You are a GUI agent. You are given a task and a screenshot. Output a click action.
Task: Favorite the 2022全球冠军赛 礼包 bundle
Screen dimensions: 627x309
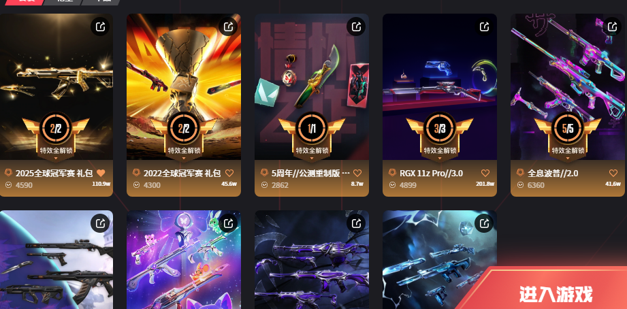pos(229,173)
